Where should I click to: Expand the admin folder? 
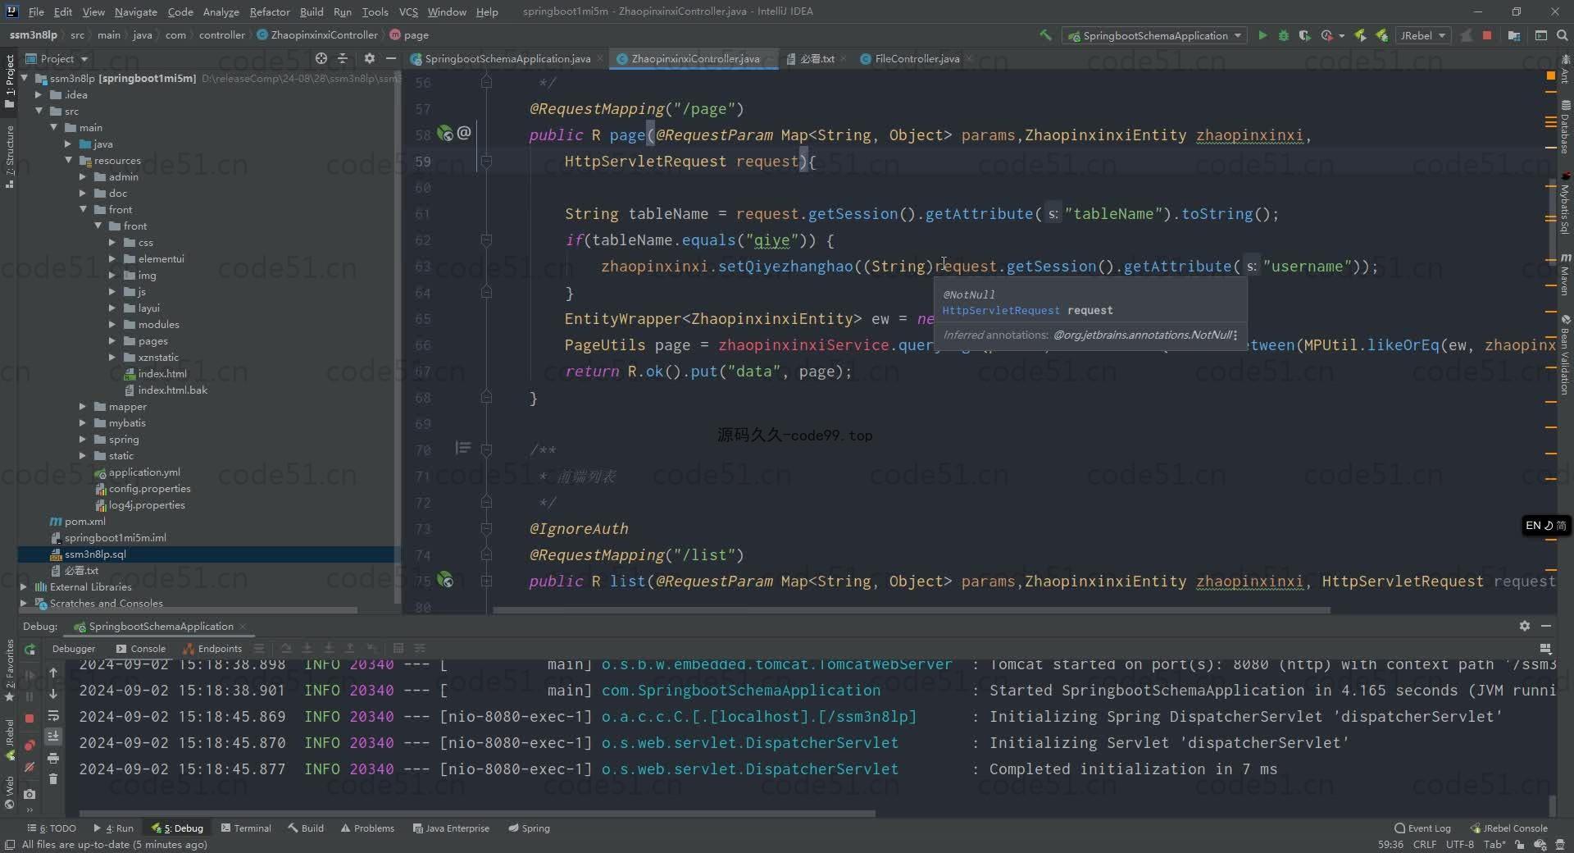point(83,176)
